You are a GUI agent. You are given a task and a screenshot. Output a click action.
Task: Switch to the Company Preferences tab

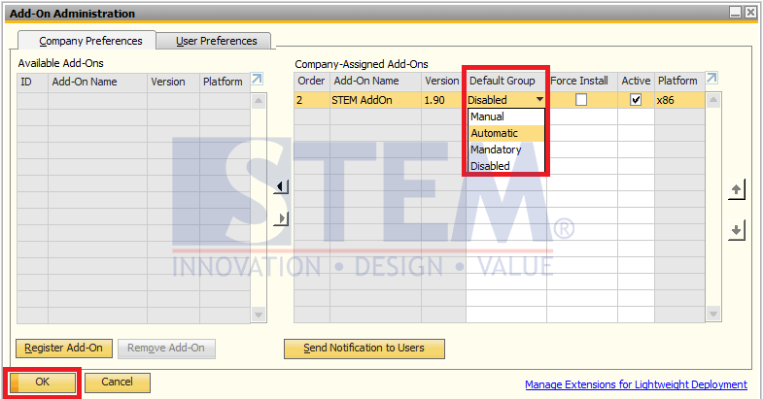click(x=87, y=41)
